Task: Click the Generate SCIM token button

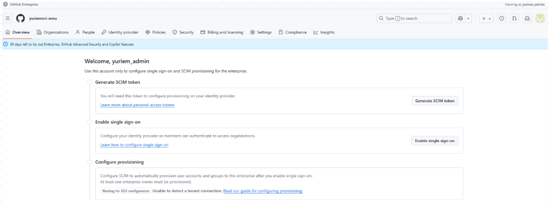Action: 435,101
